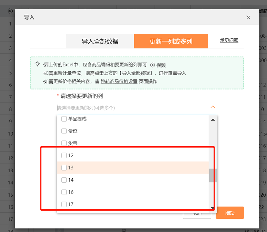Select the option labeled 16
This screenshot has height=232, width=267.
pos(133,192)
